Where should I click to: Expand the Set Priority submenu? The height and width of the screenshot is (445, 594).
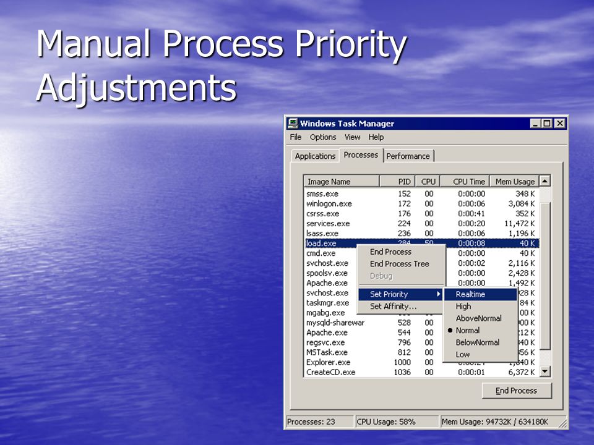click(x=401, y=294)
